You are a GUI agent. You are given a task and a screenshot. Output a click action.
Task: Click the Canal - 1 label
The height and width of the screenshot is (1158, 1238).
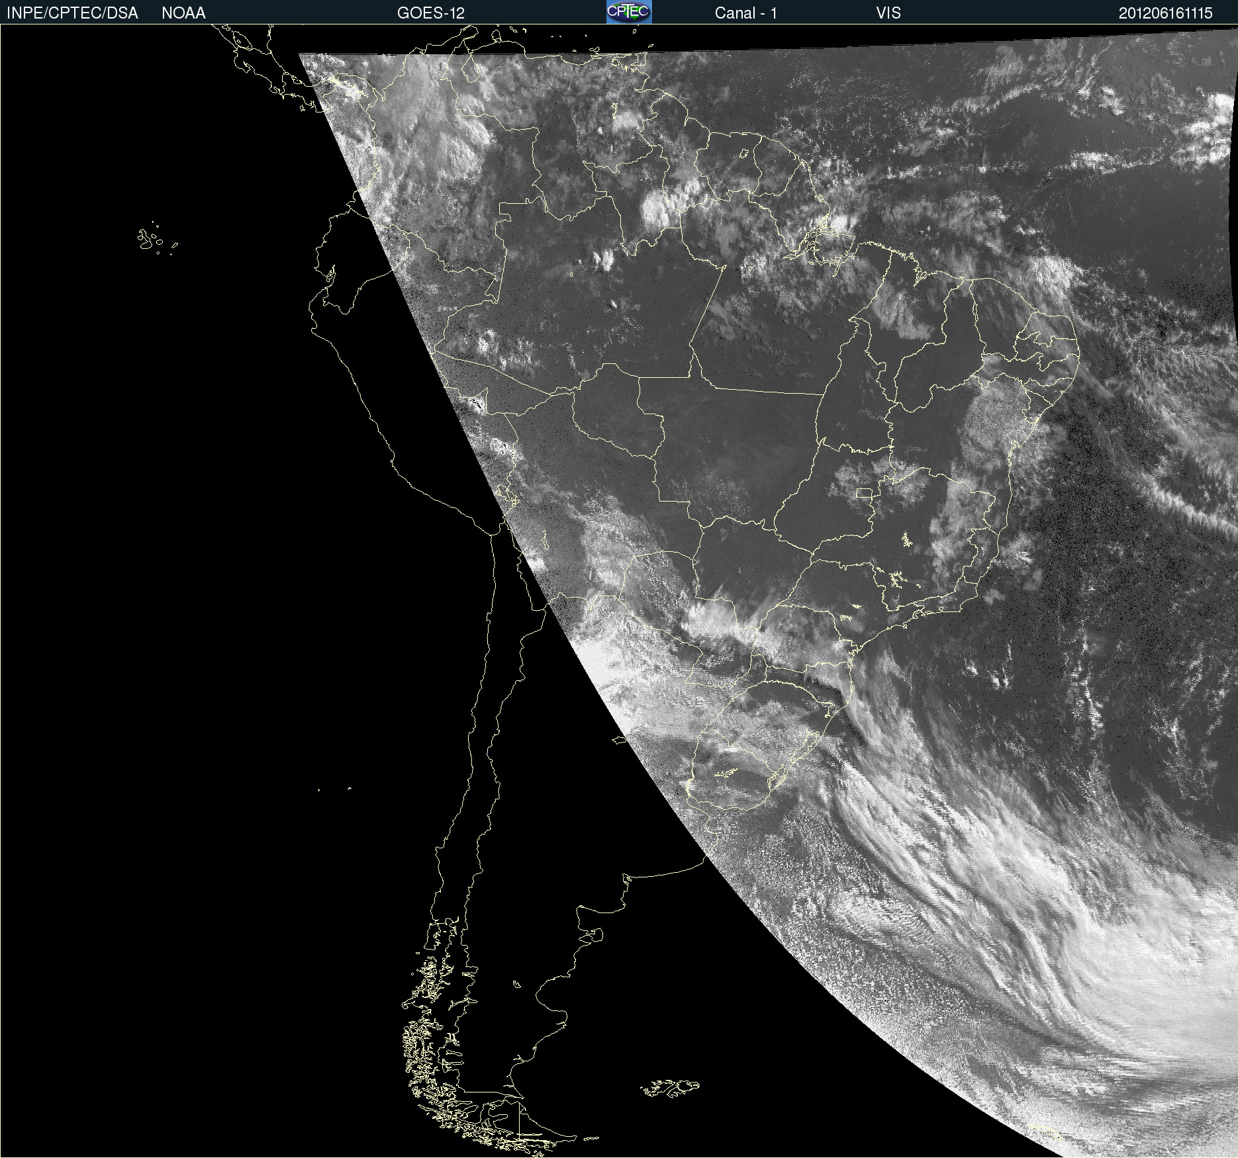(x=746, y=13)
